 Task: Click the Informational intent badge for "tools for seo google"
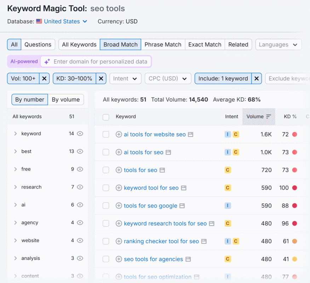tap(228, 206)
